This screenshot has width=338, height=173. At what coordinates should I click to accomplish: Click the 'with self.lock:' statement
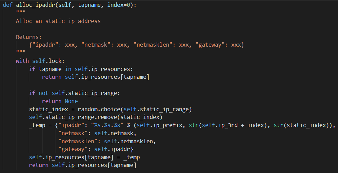tap(40, 61)
